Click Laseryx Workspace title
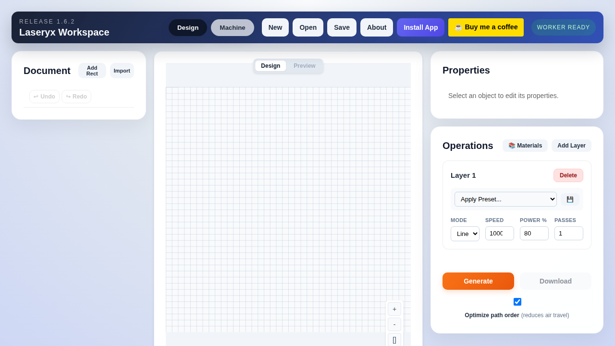 (64, 32)
